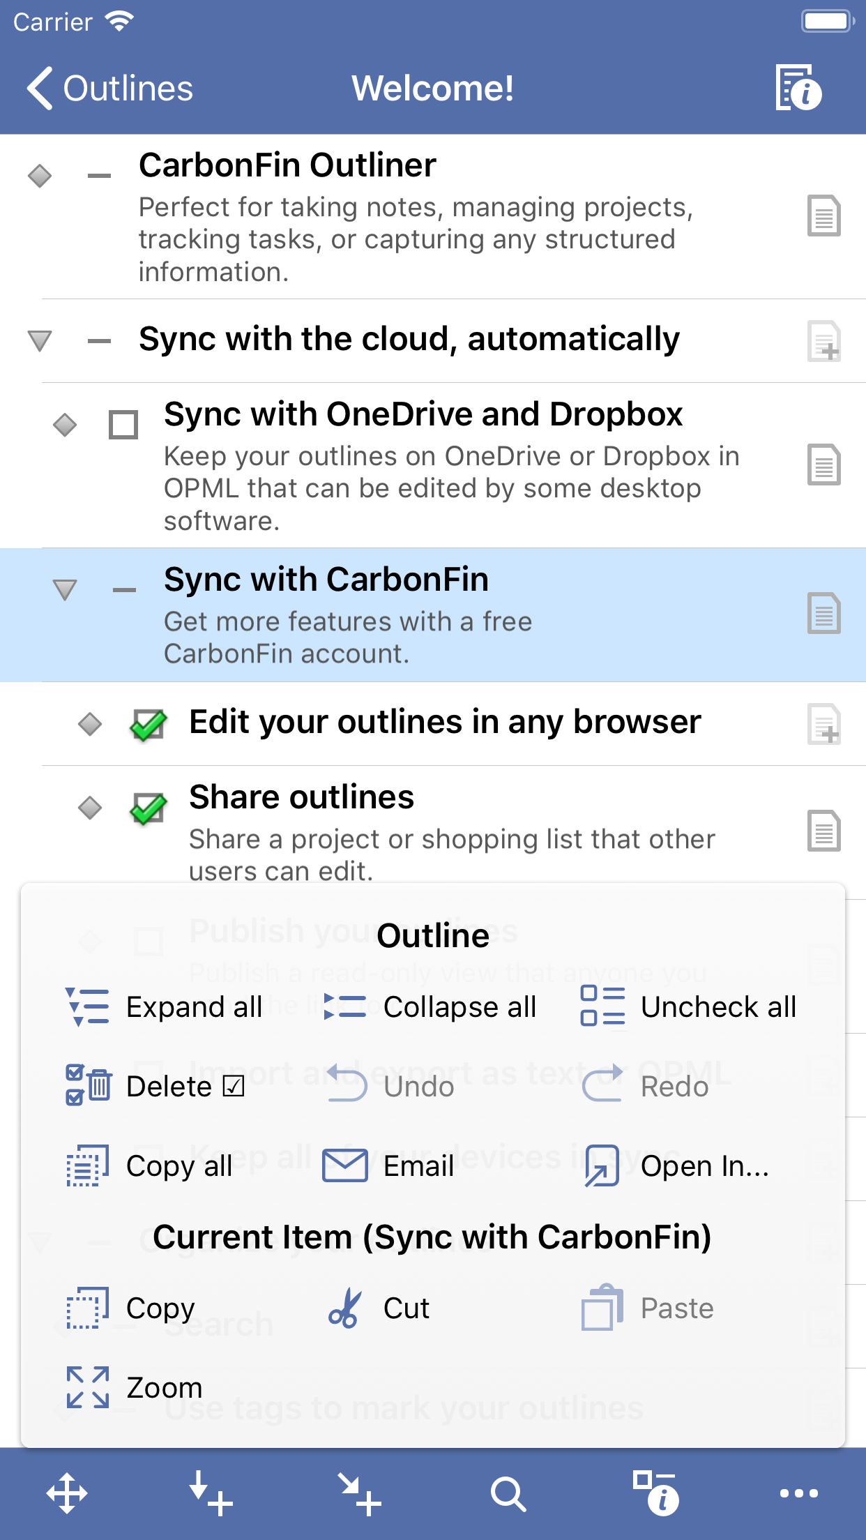
Task: Tap diamond bullet beside Share outlines
Action: point(90,808)
